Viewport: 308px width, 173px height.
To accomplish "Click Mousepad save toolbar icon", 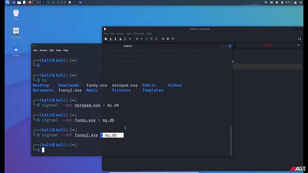I will coord(115,39).
